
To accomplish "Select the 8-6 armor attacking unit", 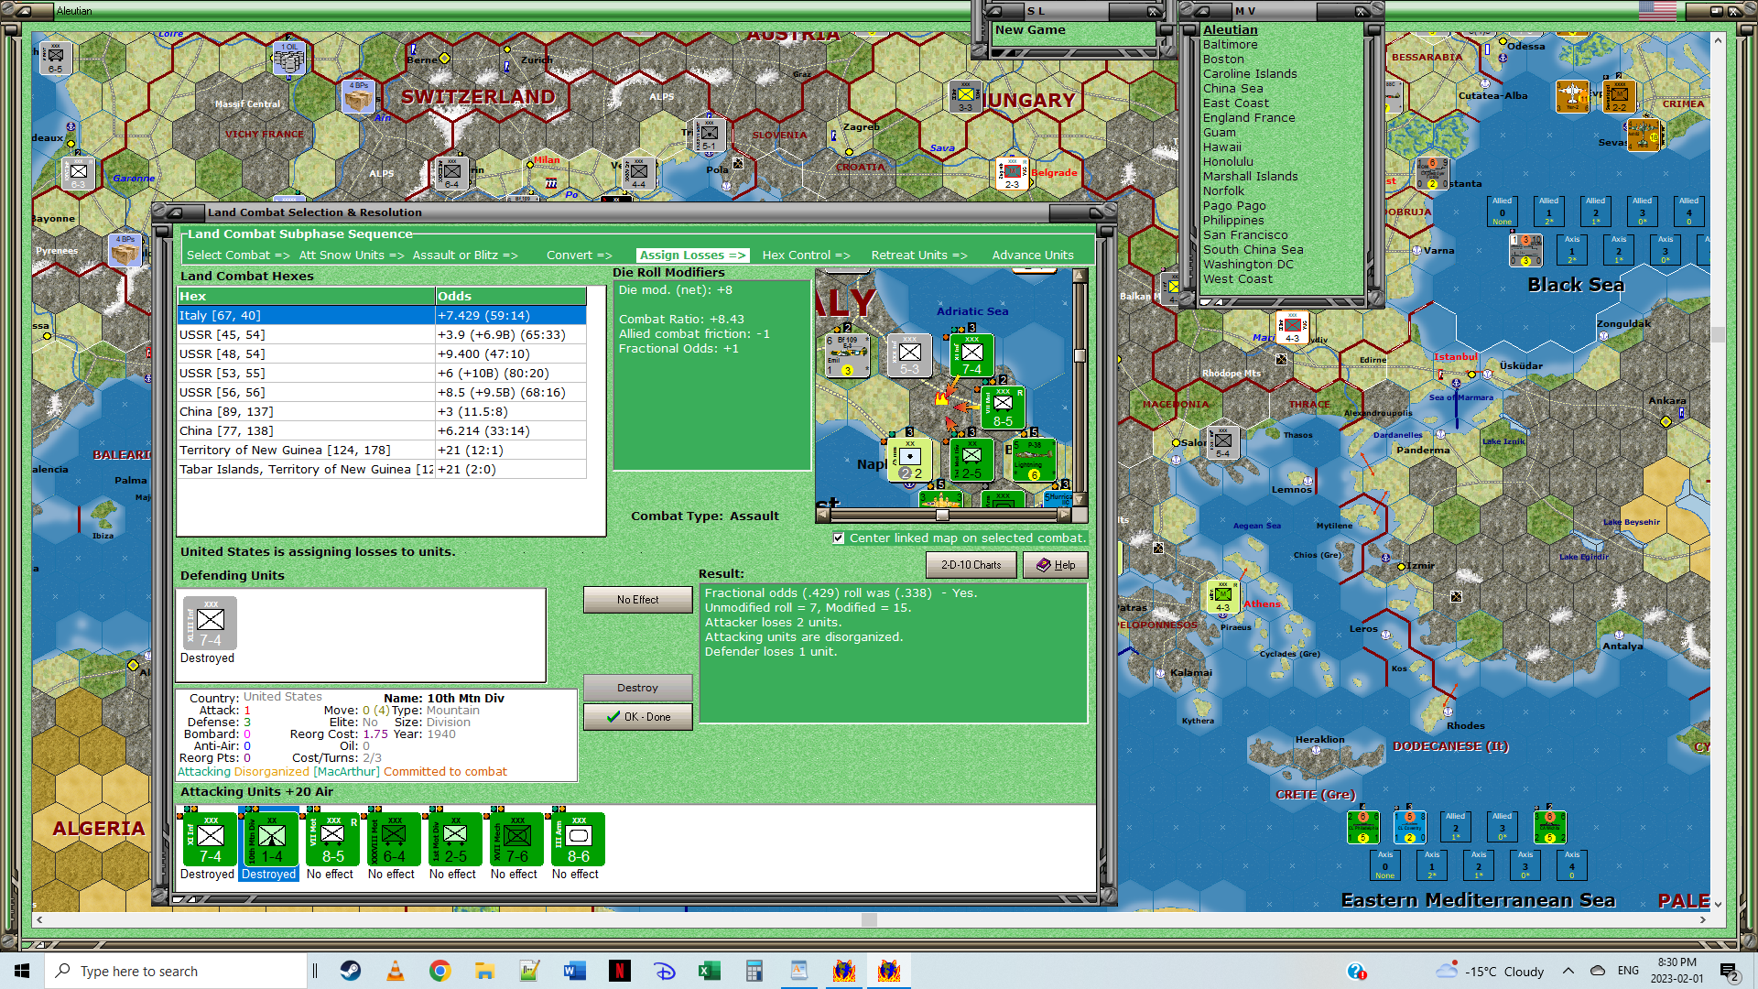I will 578,839.
